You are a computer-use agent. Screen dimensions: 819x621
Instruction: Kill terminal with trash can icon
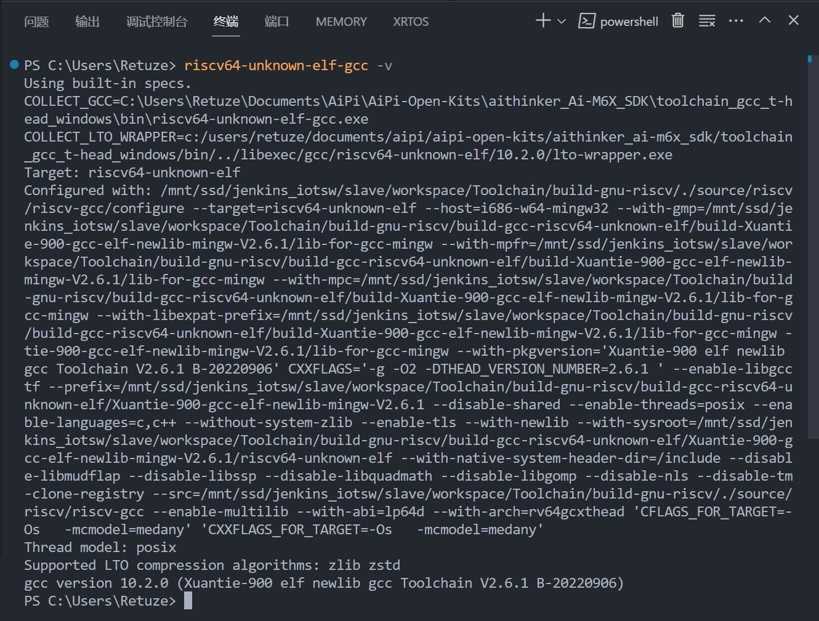point(678,21)
